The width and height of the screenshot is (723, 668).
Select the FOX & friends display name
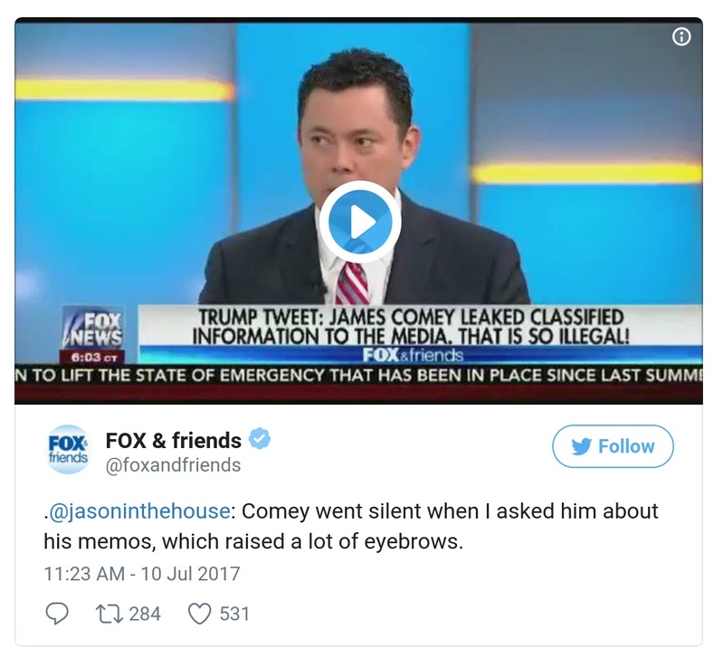(173, 441)
